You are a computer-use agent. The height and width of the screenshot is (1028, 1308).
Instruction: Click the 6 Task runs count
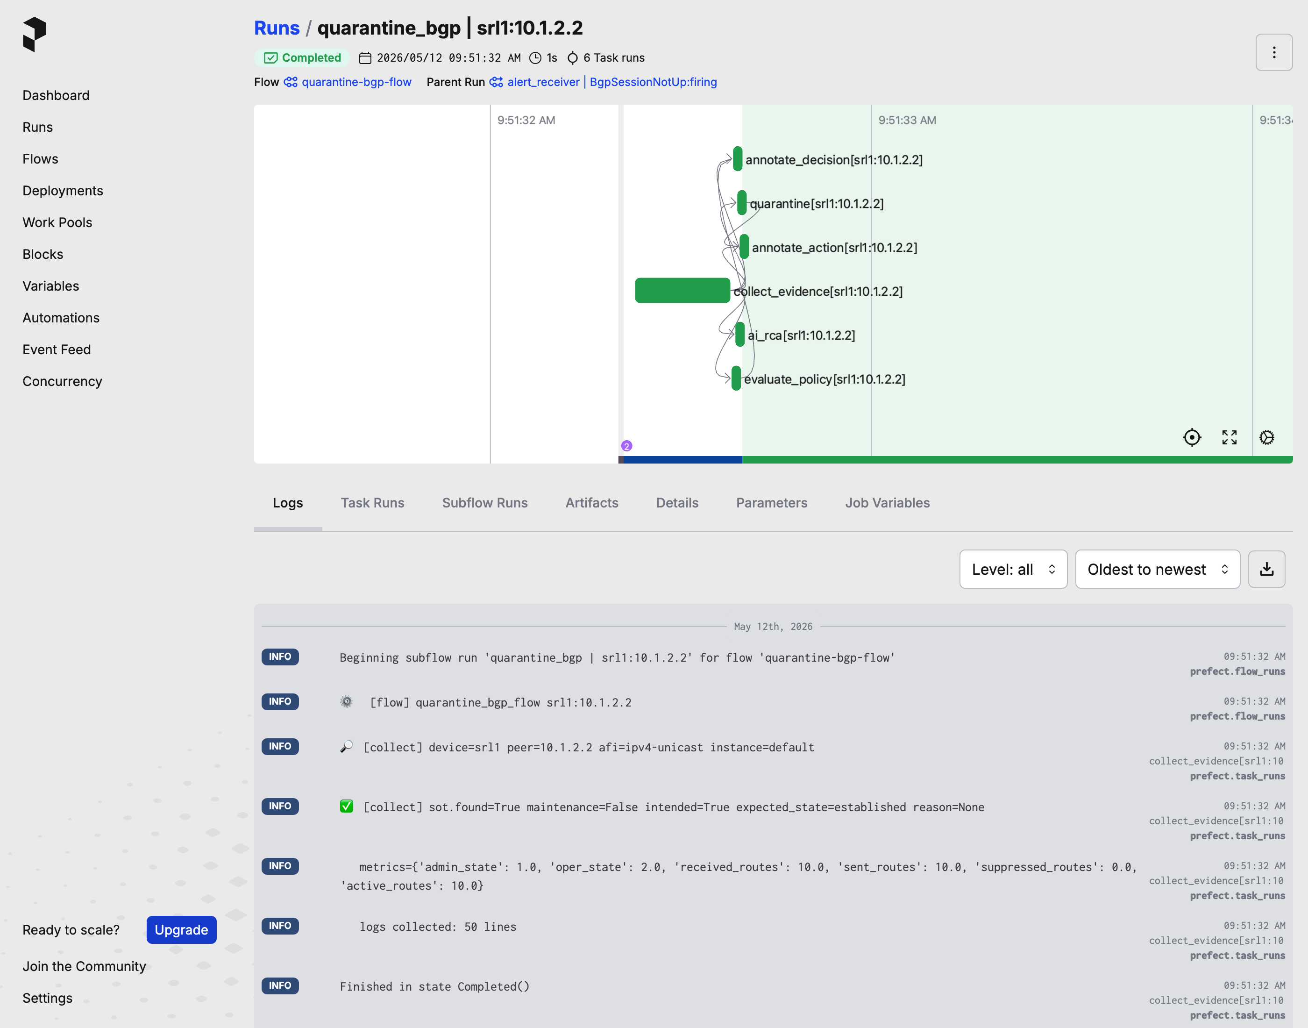[x=614, y=58]
